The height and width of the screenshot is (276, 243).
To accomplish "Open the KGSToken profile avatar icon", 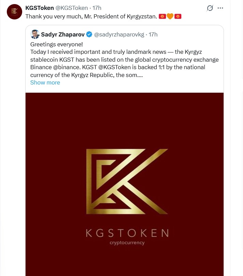I will (14, 12).
